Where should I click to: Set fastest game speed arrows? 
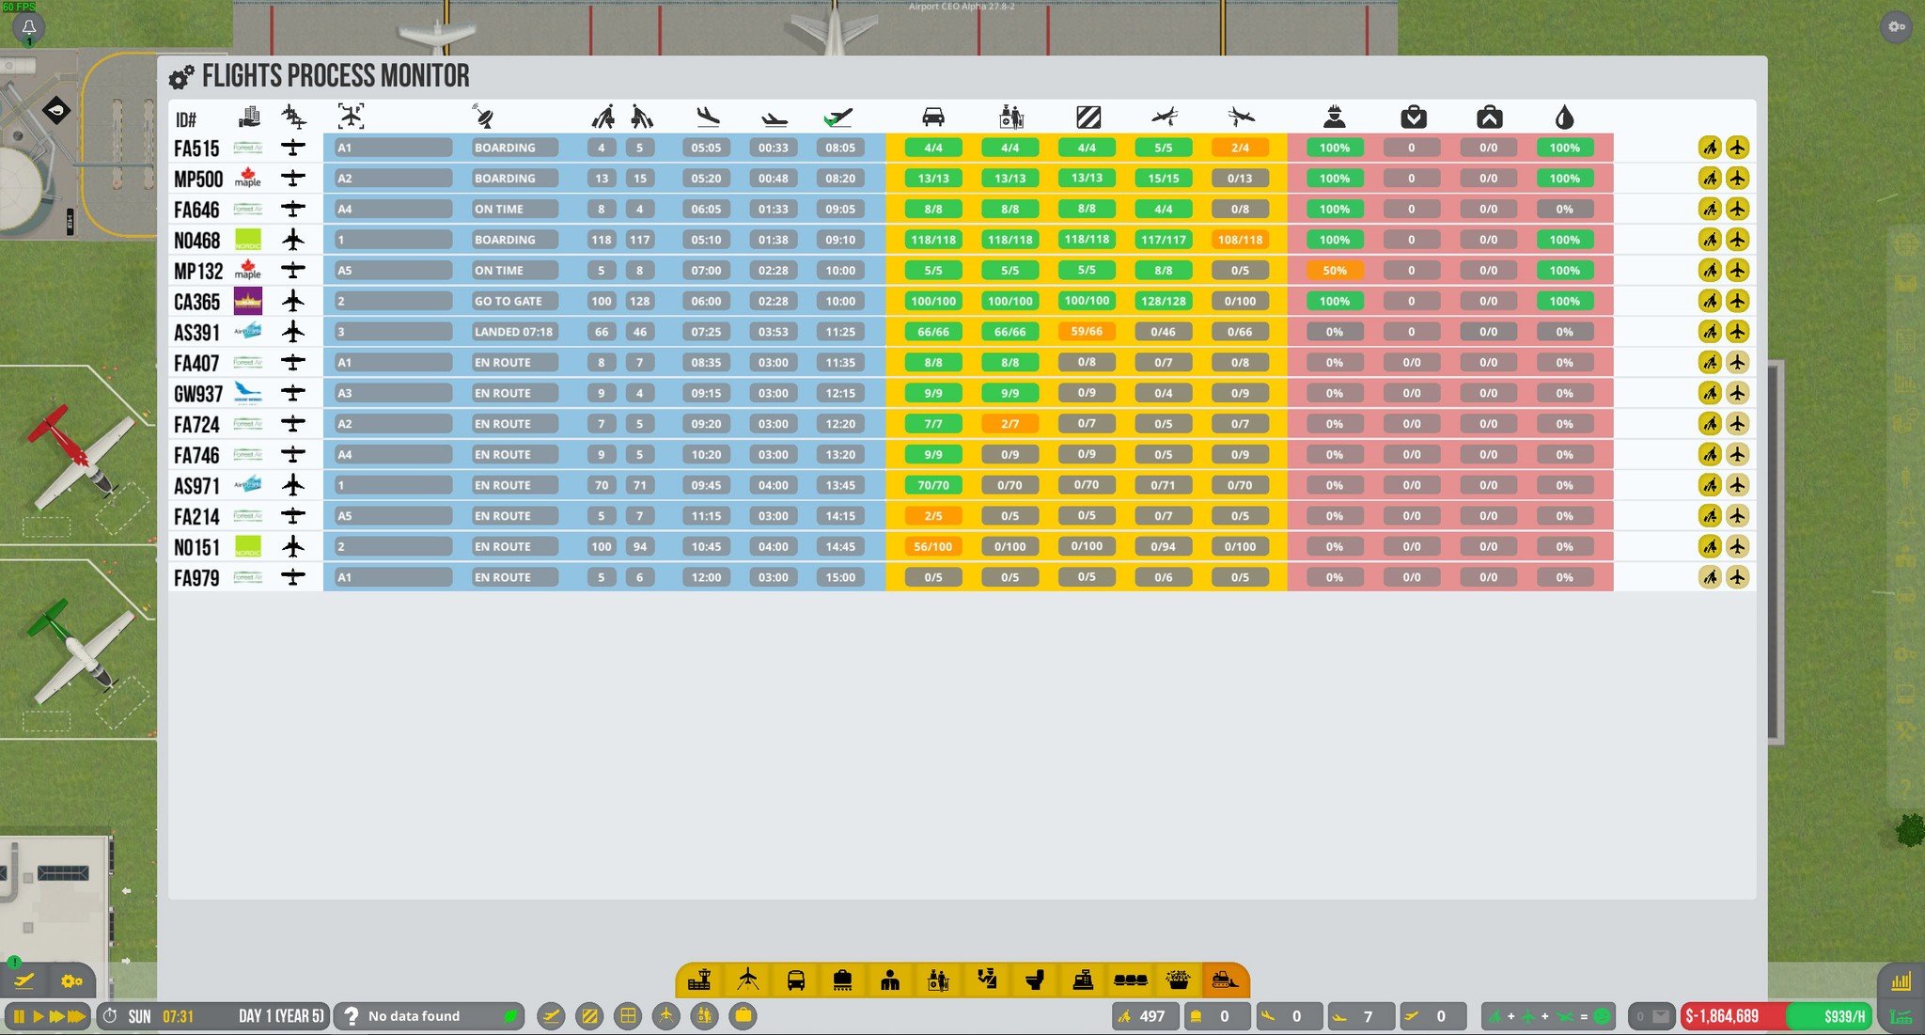click(76, 1016)
